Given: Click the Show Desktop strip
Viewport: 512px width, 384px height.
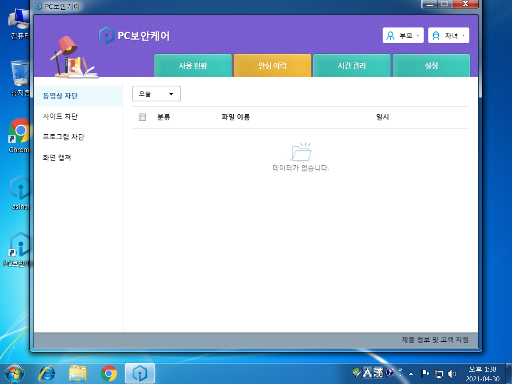Looking at the screenshot, I should pyautogui.click(x=509, y=373).
